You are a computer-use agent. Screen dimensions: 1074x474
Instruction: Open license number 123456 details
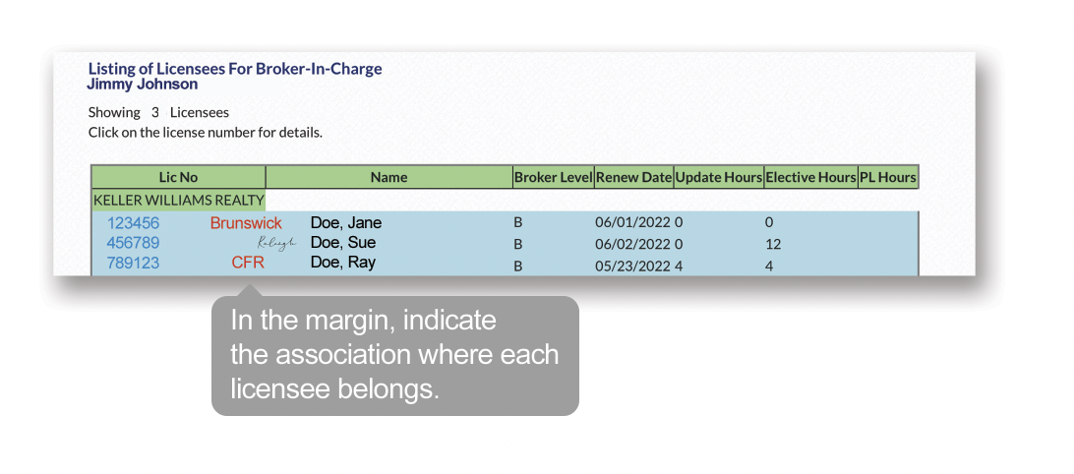tap(133, 223)
